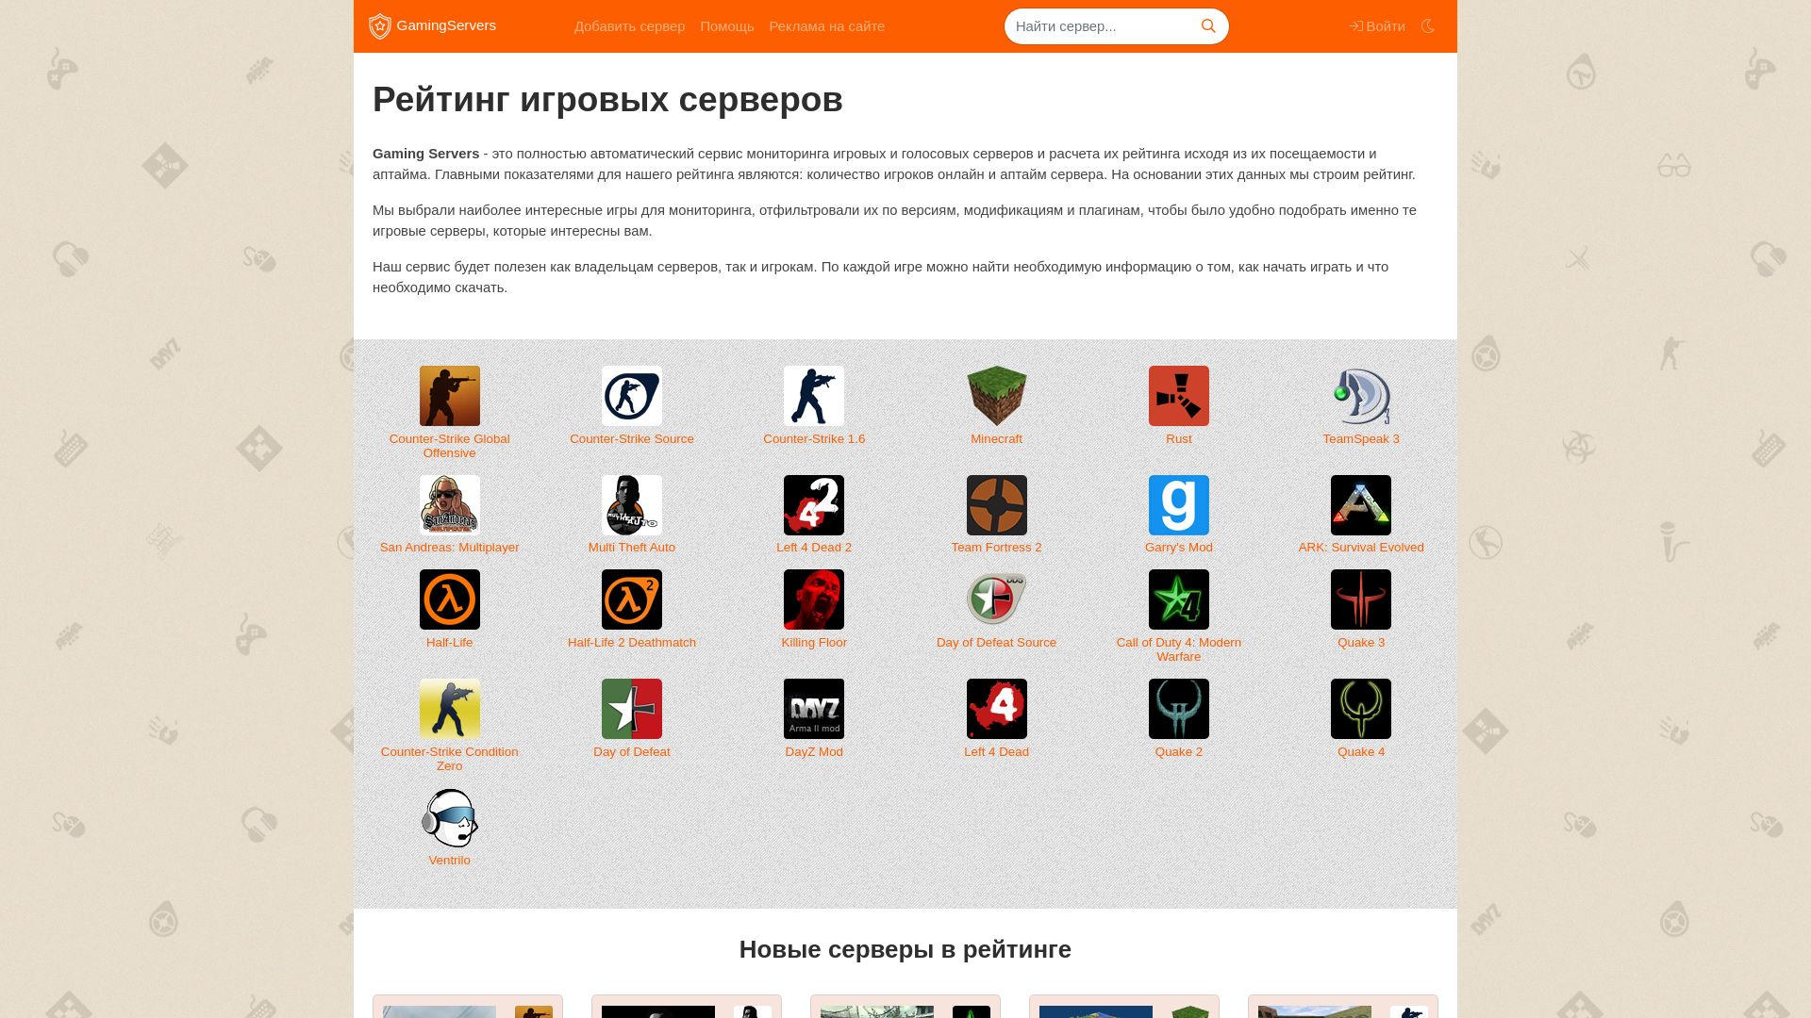
Task: Follow the Killing Floor text link
Action: 814,643
